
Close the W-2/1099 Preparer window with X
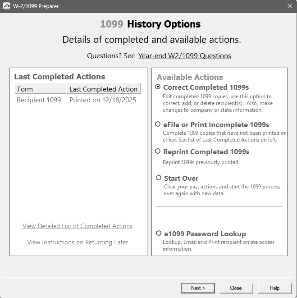coord(289,6)
